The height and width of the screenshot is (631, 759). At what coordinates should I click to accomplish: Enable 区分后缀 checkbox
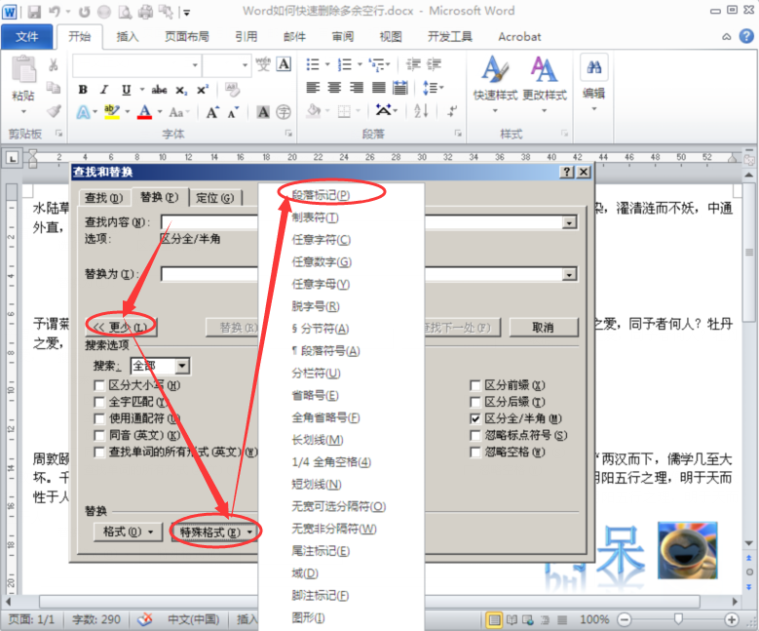475,402
